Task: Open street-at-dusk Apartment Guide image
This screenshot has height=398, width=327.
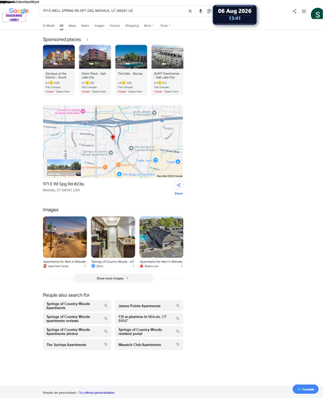Action: pyautogui.click(x=65, y=237)
